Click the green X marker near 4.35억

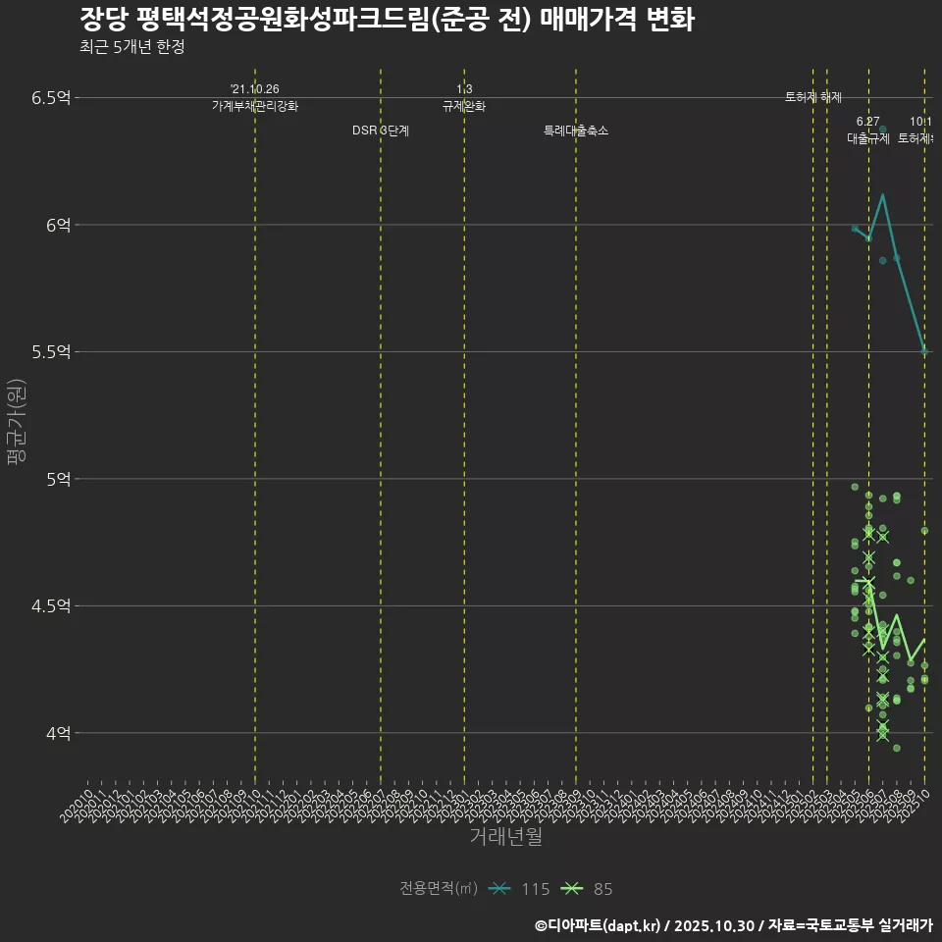point(867,648)
